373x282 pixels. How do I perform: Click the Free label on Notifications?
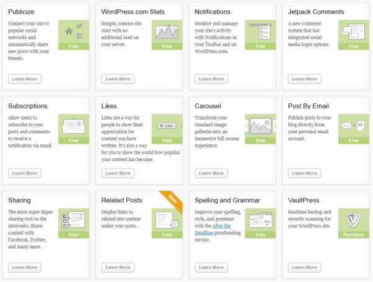(260, 46)
